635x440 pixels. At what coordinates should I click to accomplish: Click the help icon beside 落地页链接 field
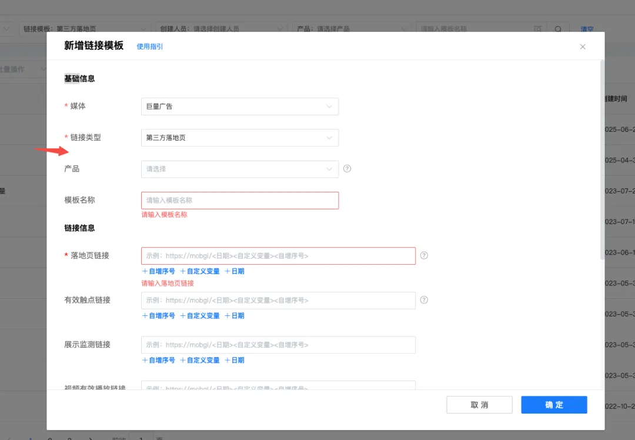[x=424, y=255]
